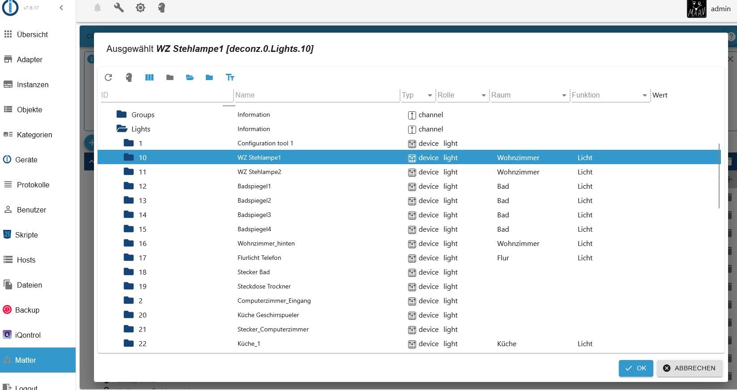Click the Tt text display icon
Image resolution: width=737 pixels, height=390 pixels.
(230, 77)
